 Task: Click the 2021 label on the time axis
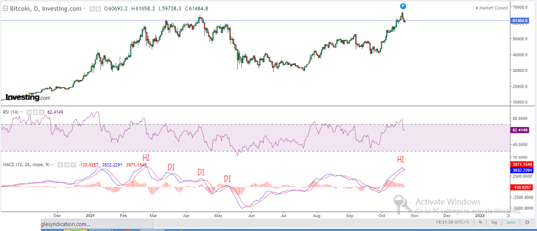[90, 216]
